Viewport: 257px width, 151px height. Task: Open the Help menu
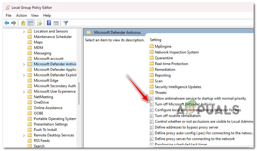(47, 15)
